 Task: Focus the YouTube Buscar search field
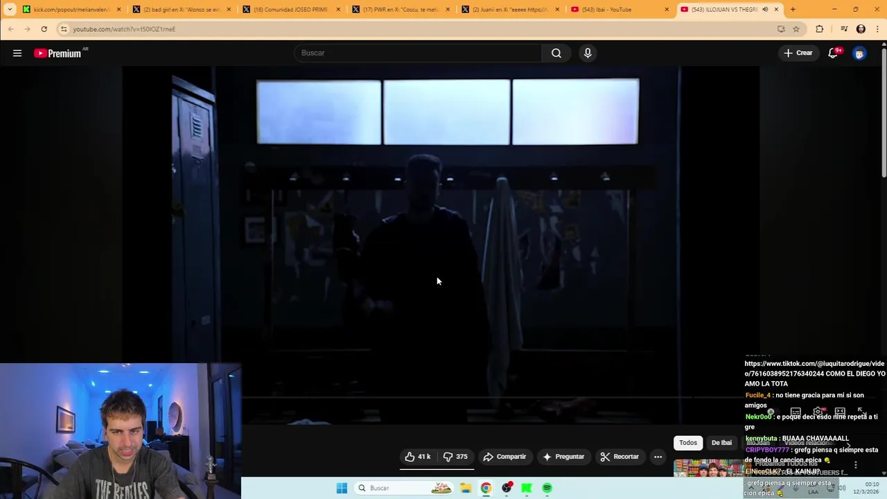[x=418, y=53]
